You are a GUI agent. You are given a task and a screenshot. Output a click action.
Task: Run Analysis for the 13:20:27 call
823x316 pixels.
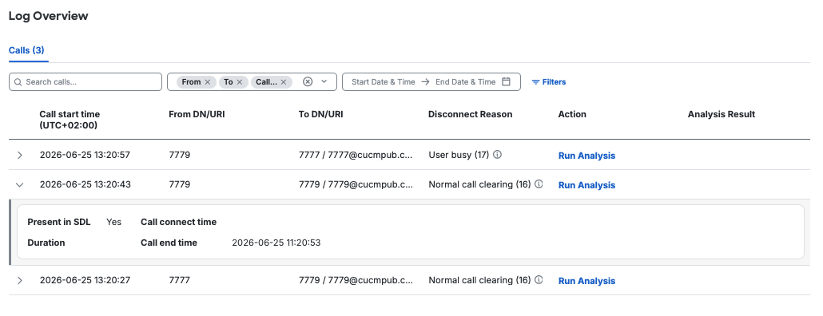pyautogui.click(x=586, y=281)
